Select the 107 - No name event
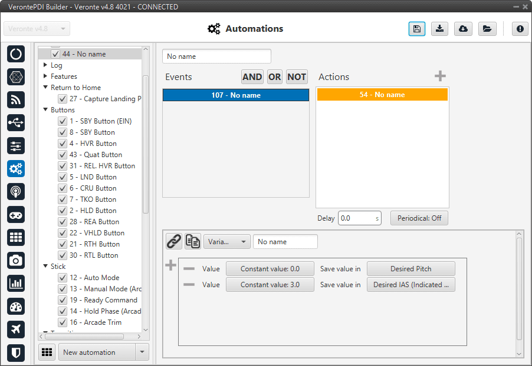532x366 pixels. pyautogui.click(x=236, y=95)
